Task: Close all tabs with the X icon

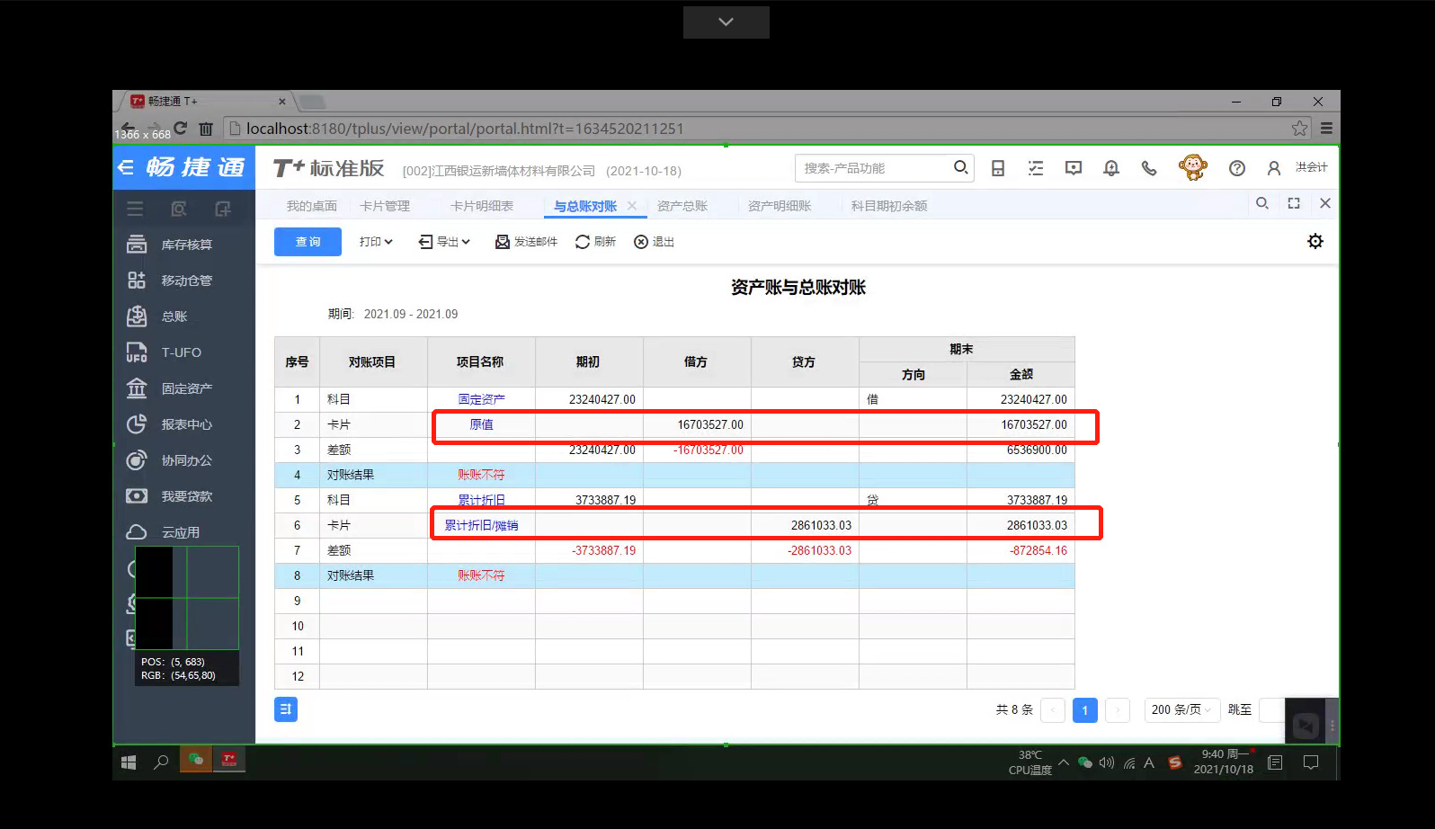Action: click(1325, 203)
